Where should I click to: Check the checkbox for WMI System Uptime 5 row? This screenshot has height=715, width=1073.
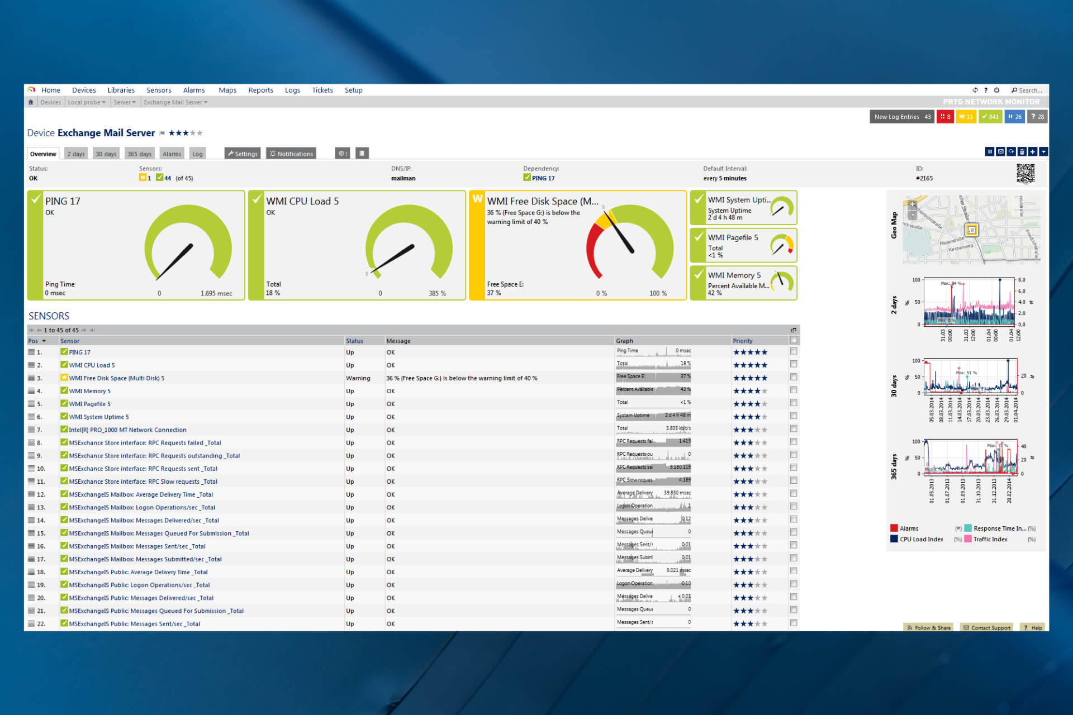[x=794, y=416]
